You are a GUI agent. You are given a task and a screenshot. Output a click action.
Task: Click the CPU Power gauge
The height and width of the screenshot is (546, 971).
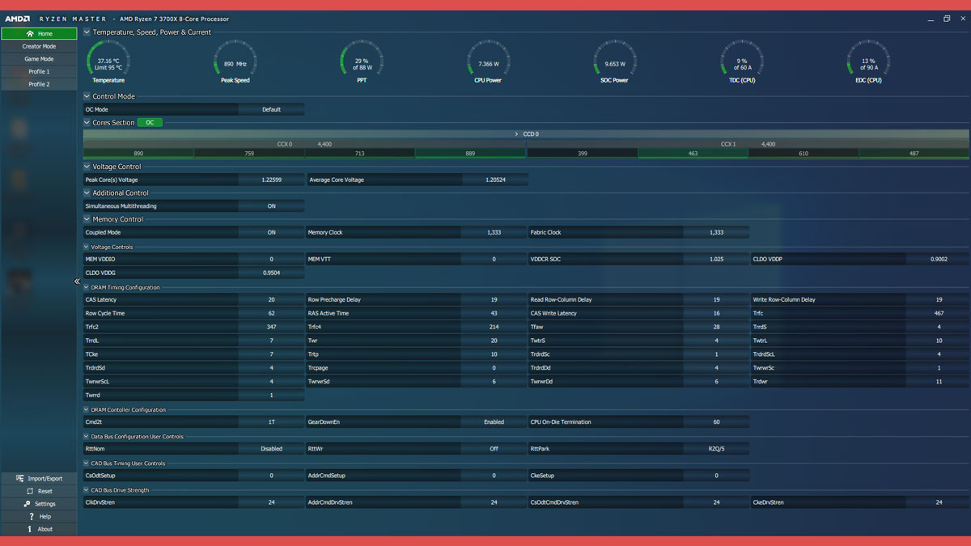(489, 61)
